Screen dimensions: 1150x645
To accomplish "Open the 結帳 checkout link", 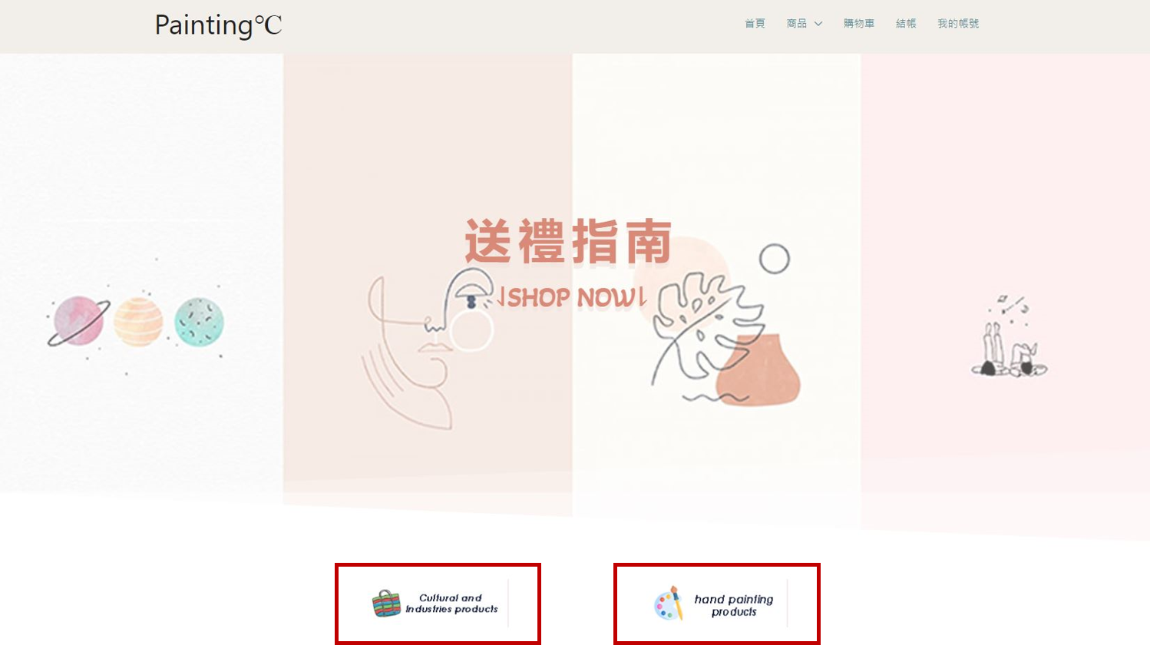I will click(906, 24).
